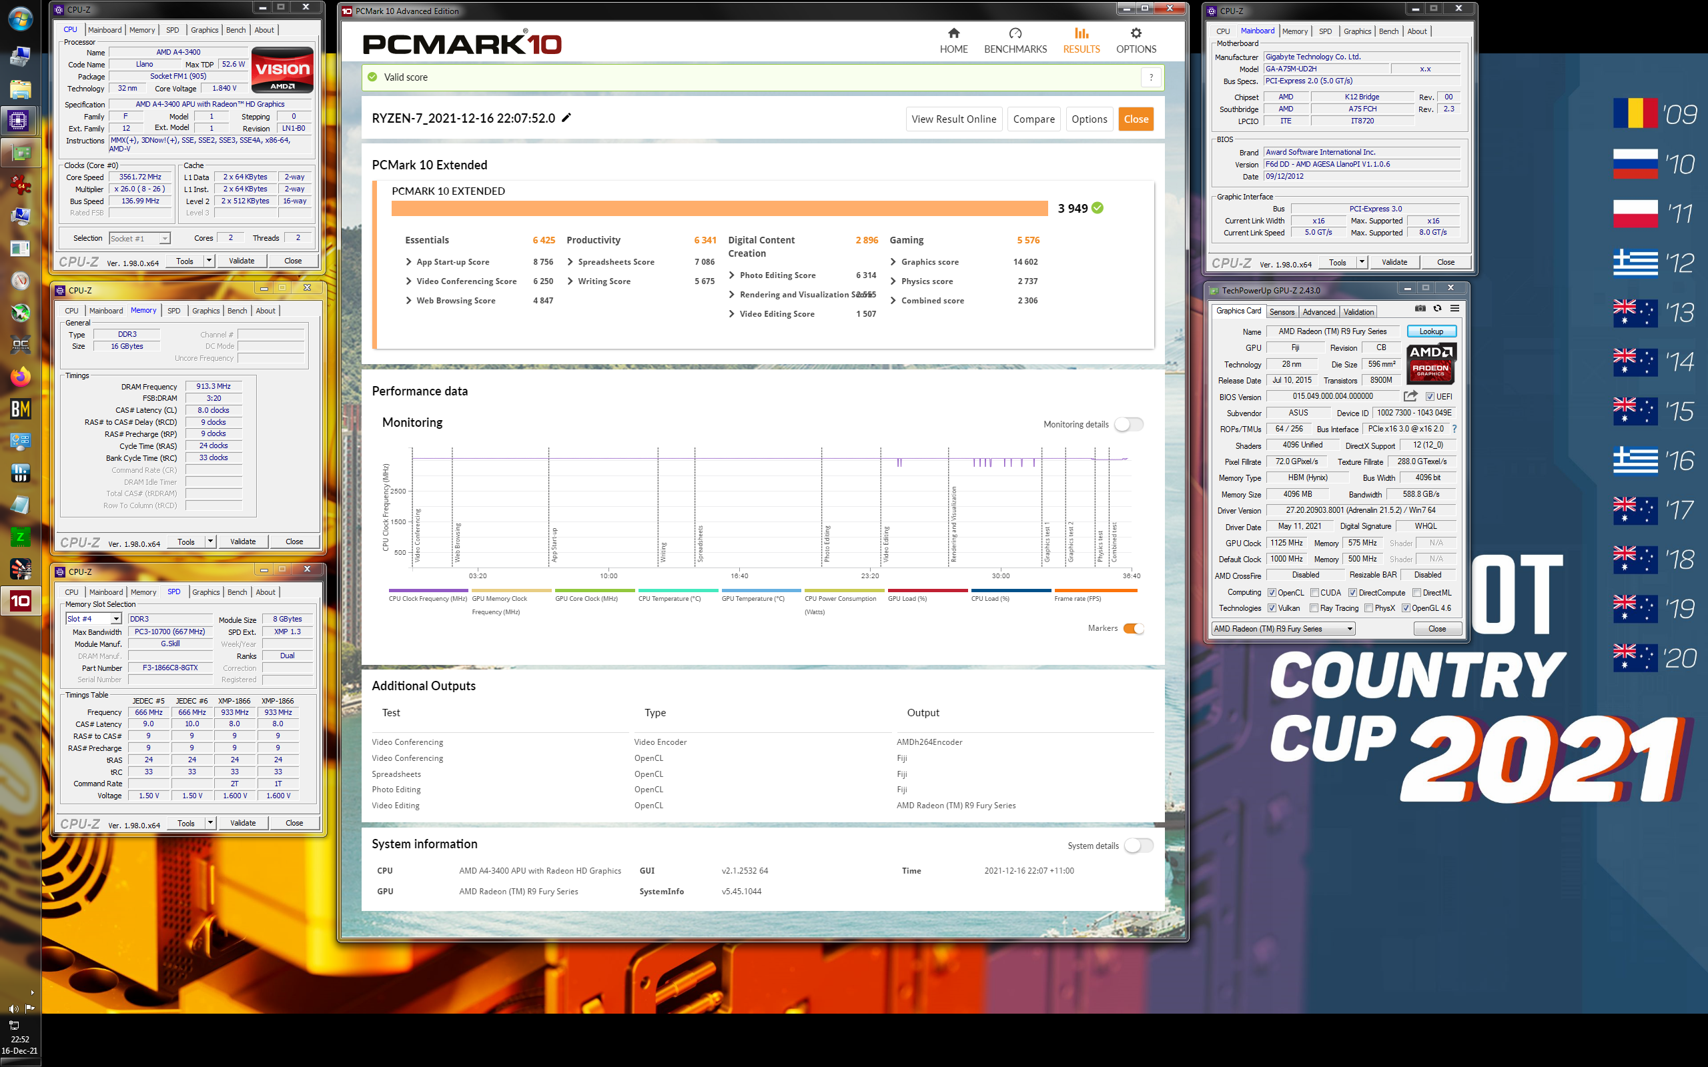Expand Video Conferencing Score row
Image resolution: width=1708 pixels, height=1067 pixels.
pyautogui.click(x=480, y=281)
